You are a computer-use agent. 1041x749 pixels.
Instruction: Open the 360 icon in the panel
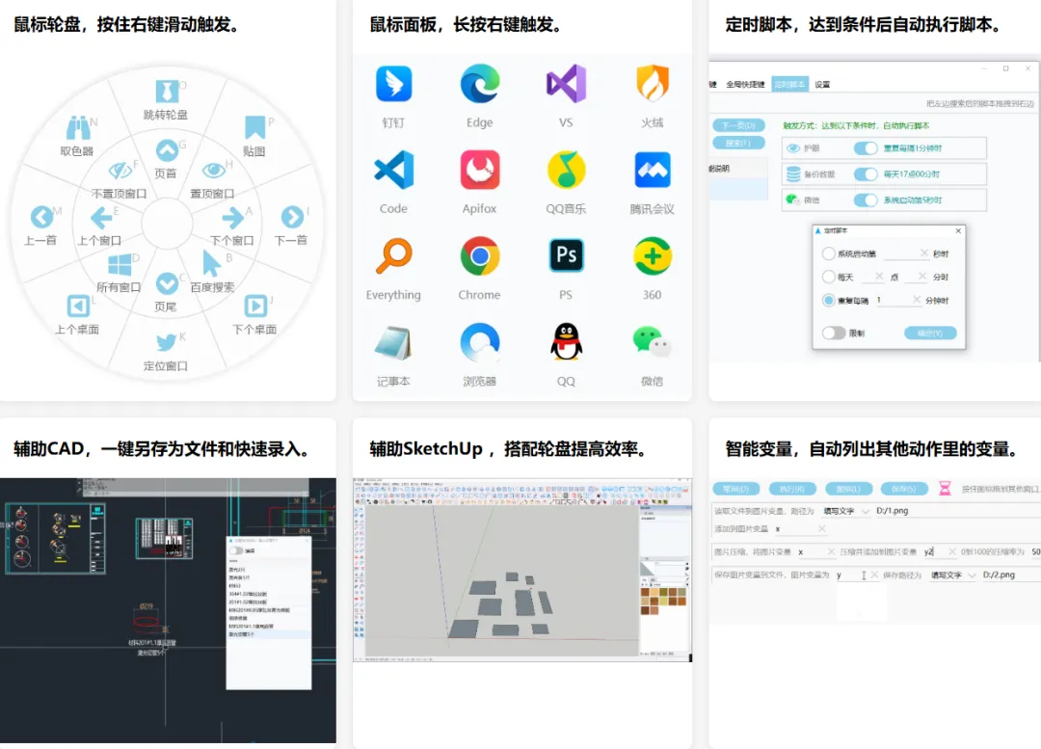pos(653,256)
